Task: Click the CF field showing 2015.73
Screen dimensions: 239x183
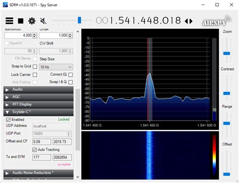Action: click(x=62, y=142)
